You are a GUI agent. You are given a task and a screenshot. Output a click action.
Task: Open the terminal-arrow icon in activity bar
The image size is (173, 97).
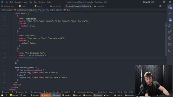pyautogui.click(x=170, y=50)
